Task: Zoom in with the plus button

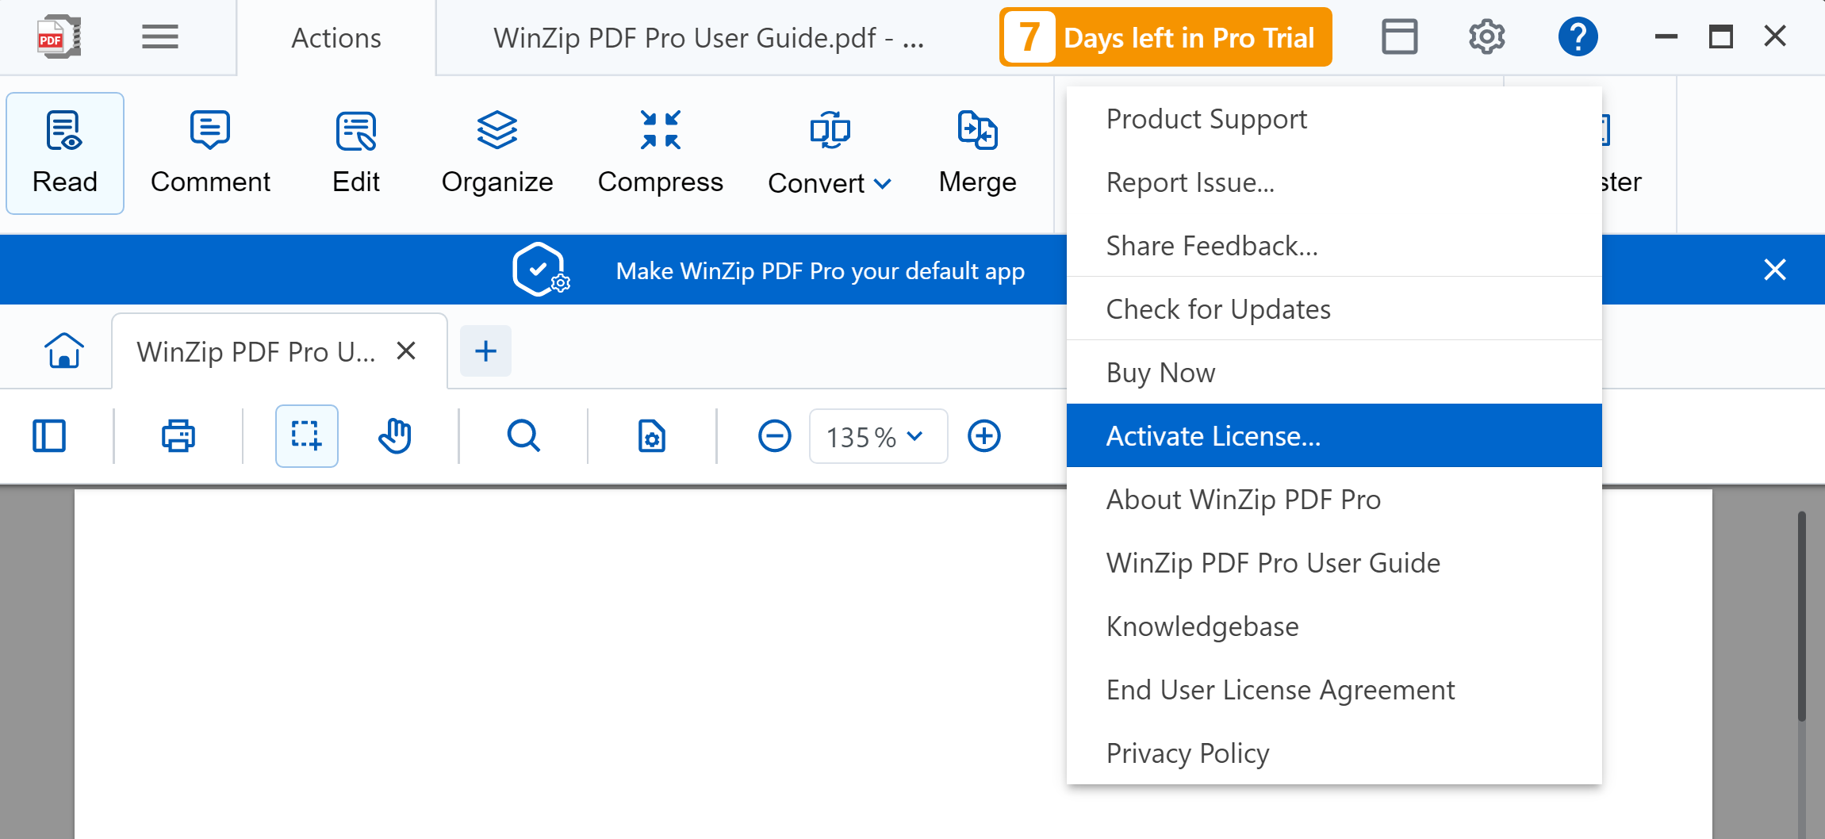Action: pyautogui.click(x=983, y=436)
